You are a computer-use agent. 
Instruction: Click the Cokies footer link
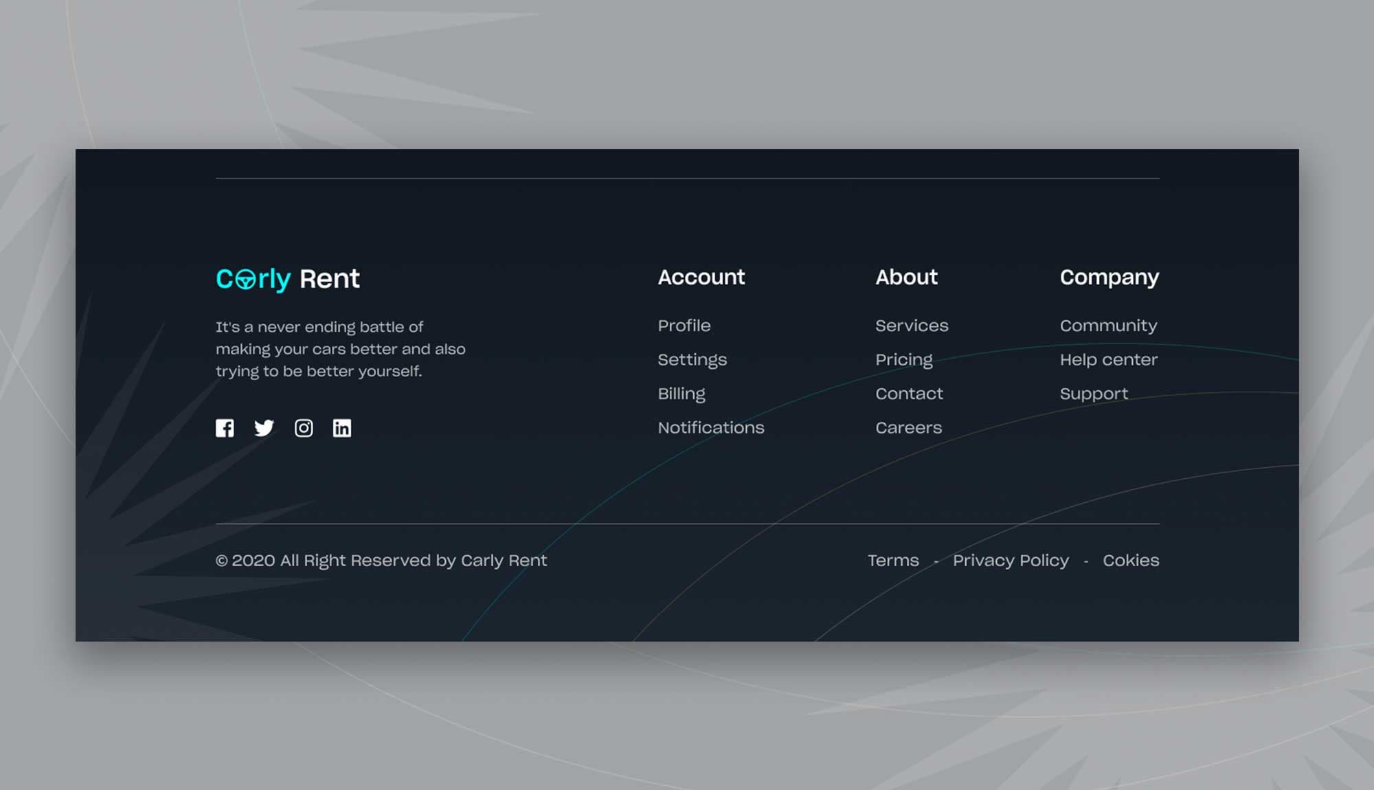coord(1131,561)
